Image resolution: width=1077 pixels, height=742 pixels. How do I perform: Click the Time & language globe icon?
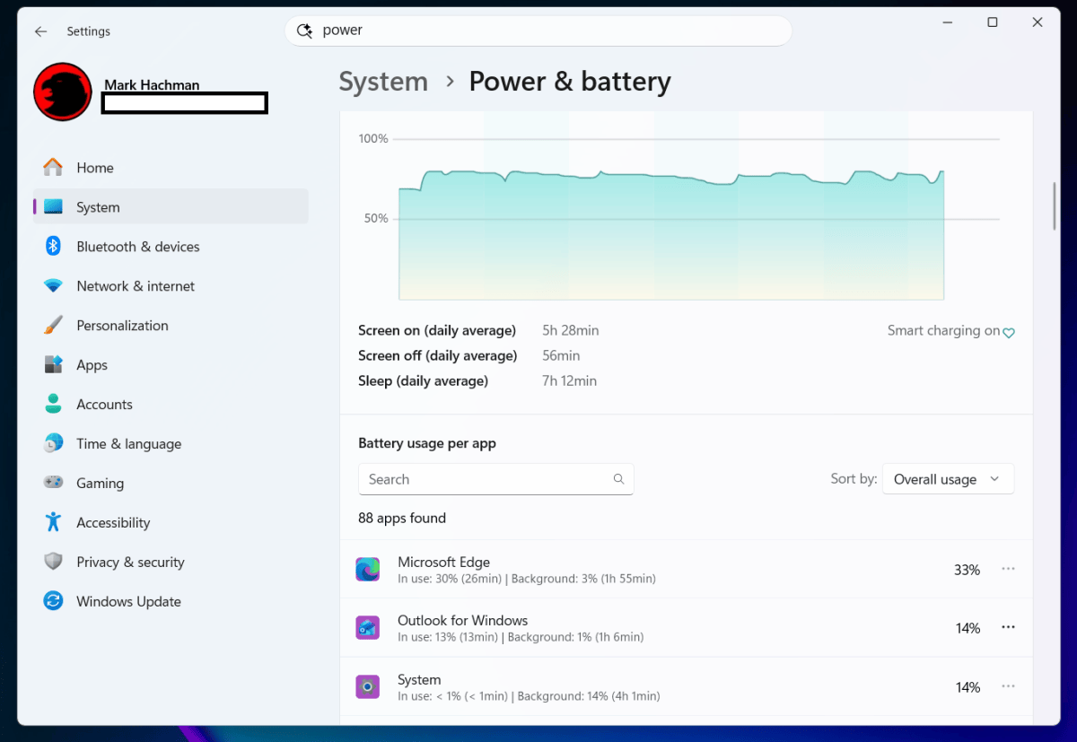click(54, 444)
